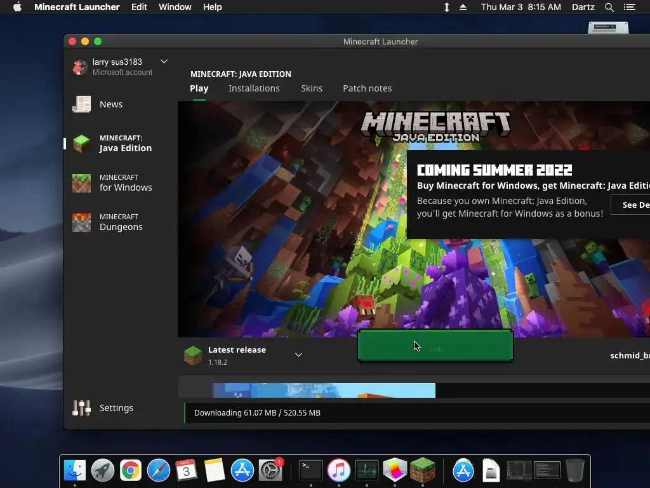Open the Apple menu
Screen dimensions: 650x488
coord(17,7)
